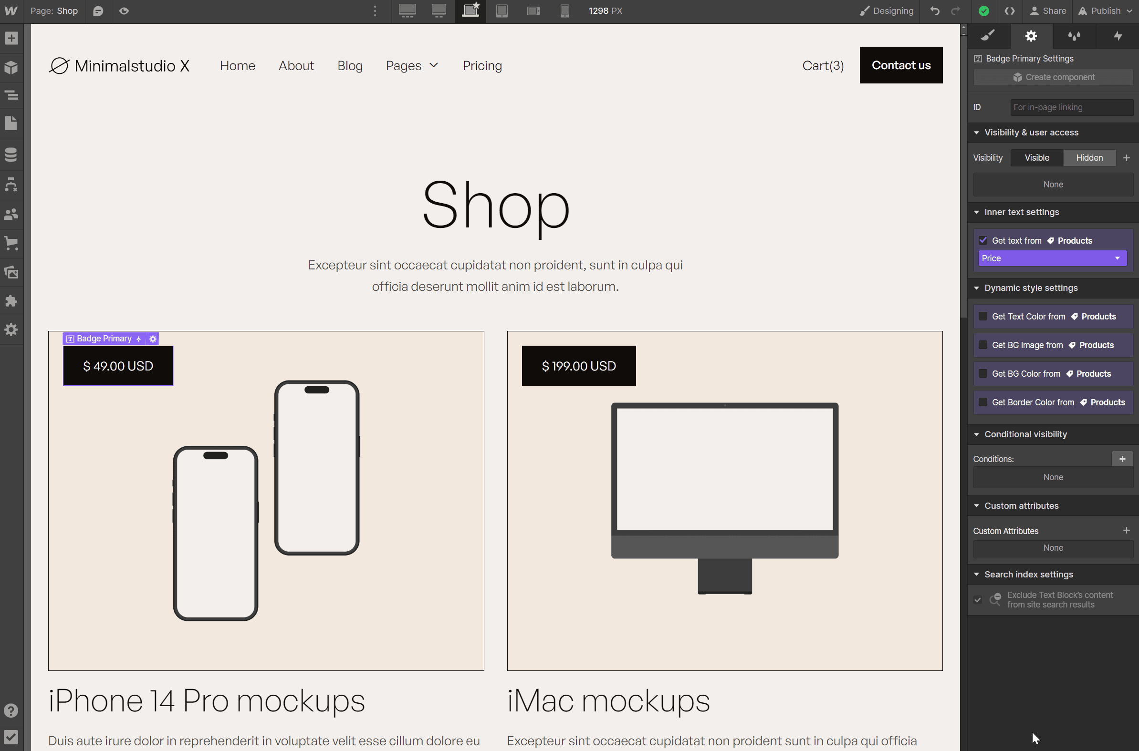
Task: Click the ID in-page linking field
Action: click(1071, 107)
